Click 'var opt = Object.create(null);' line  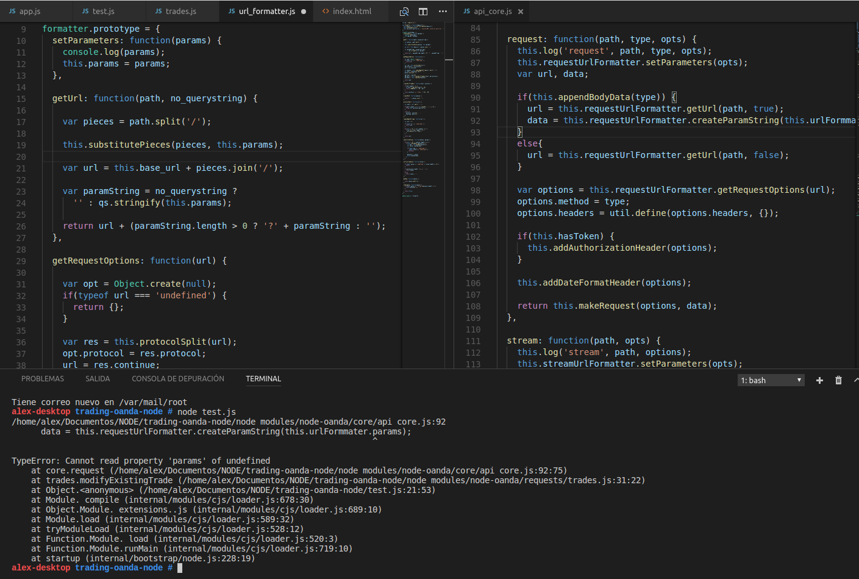(x=139, y=284)
